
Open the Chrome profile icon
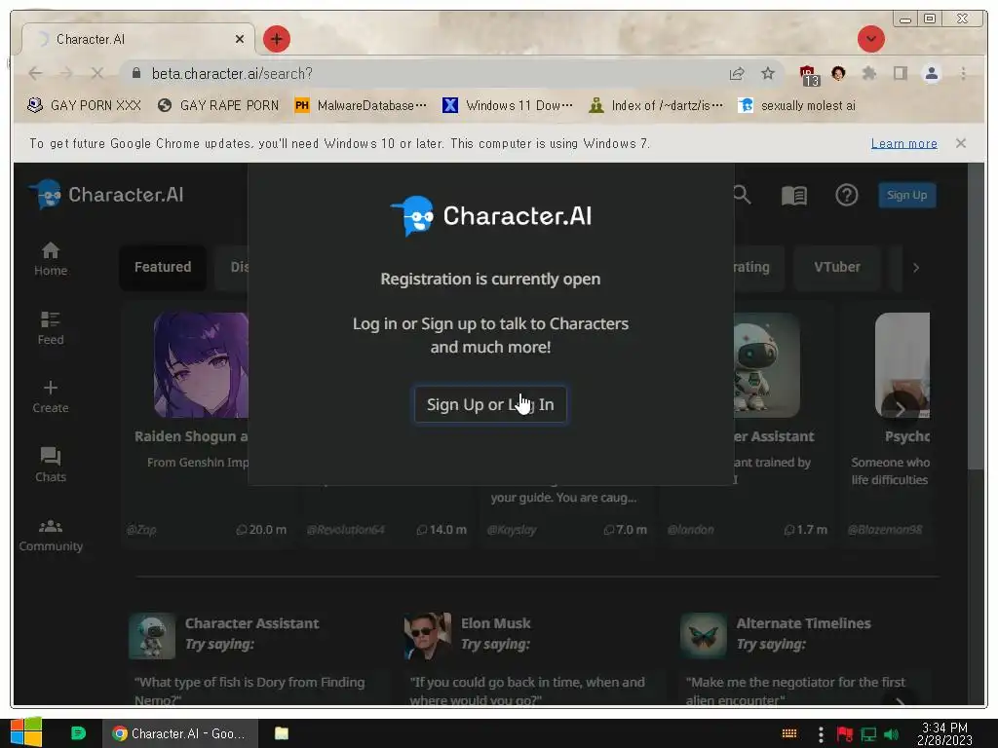(931, 73)
